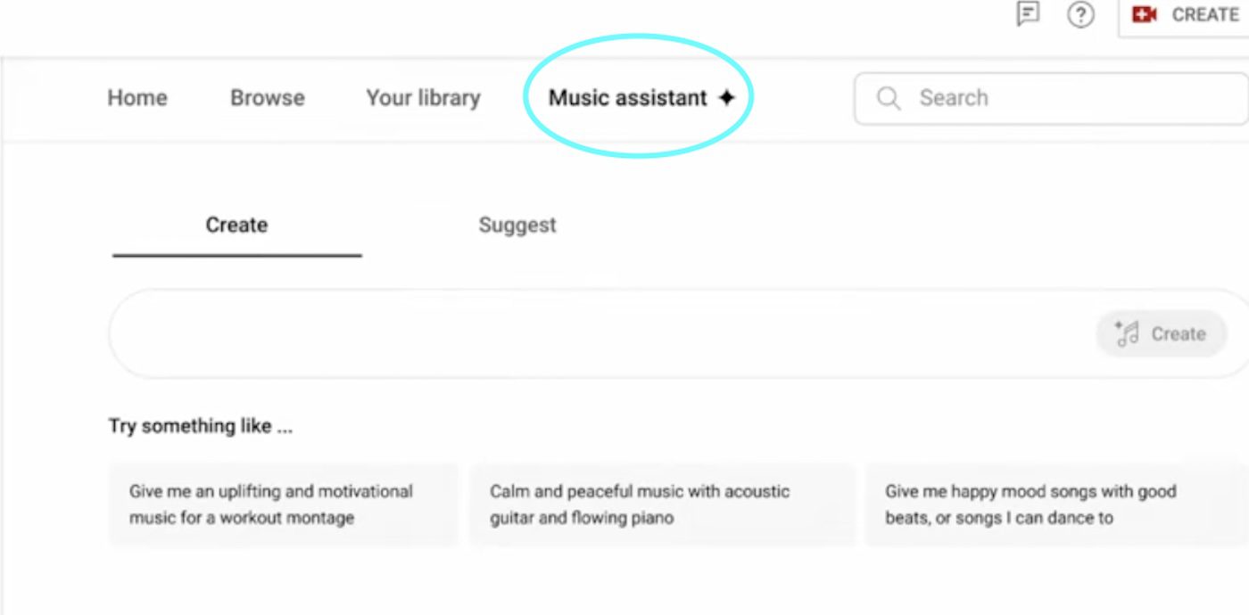Open the Browse section
The height and width of the screenshot is (615, 1249).
click(x=268, y=98)
